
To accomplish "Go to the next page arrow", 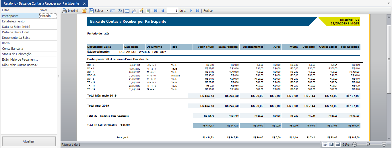I will (191, 11).
